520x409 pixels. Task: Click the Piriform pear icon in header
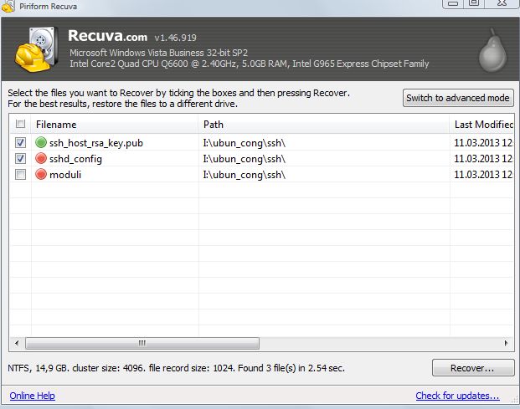point(493,50)
